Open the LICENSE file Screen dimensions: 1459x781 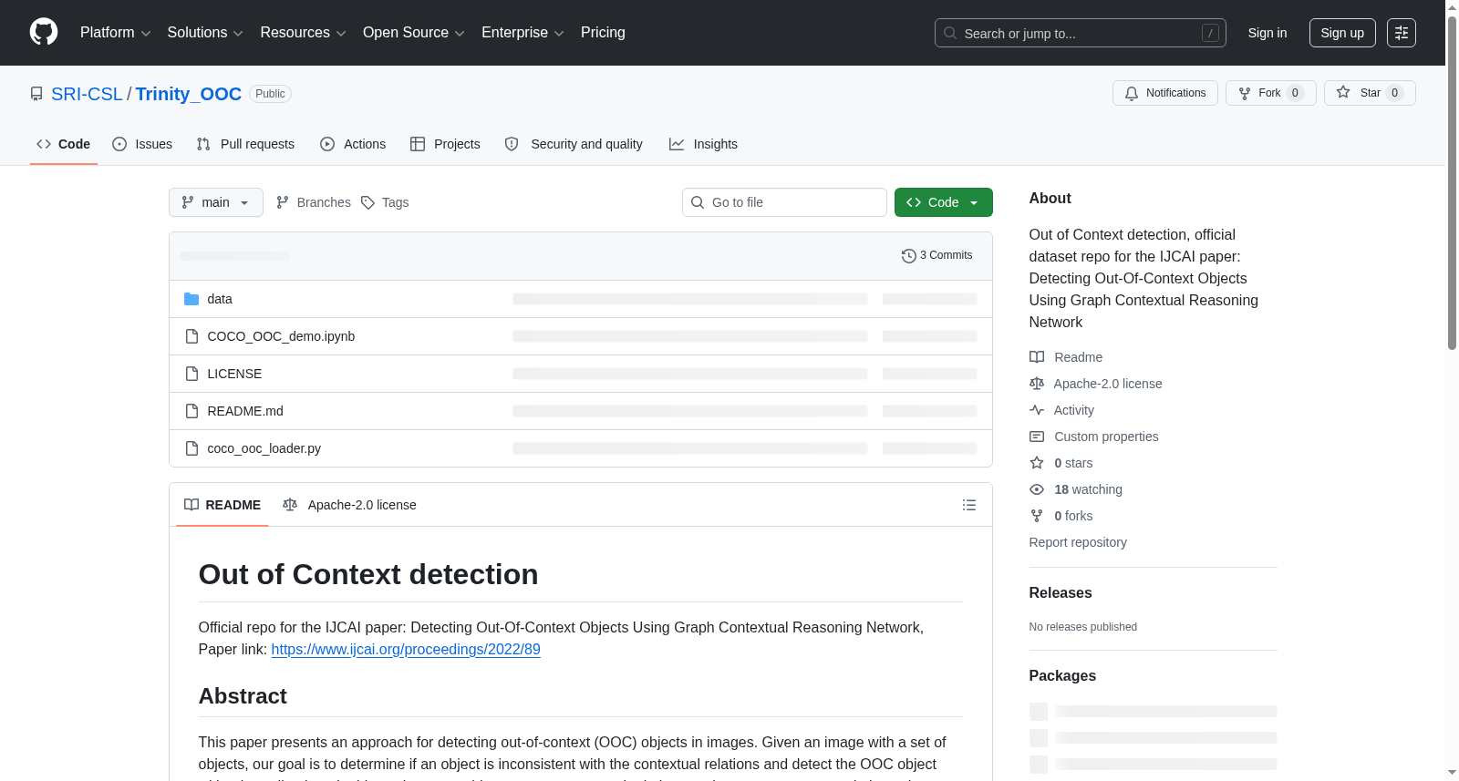(x=234, y=374)
